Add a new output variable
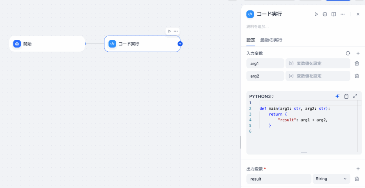 [x=358, y=169]
